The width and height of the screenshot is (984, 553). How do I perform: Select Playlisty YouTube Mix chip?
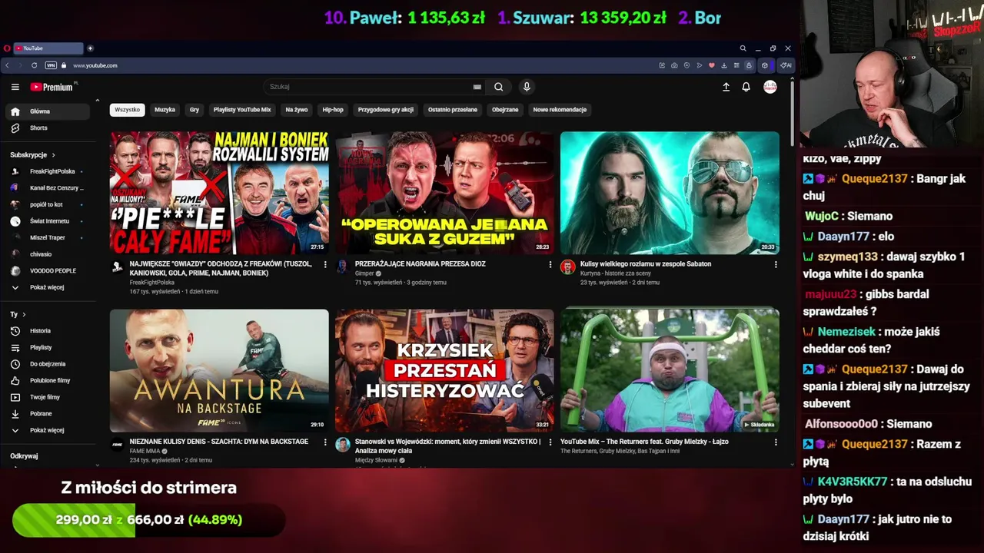pos(242,110)
